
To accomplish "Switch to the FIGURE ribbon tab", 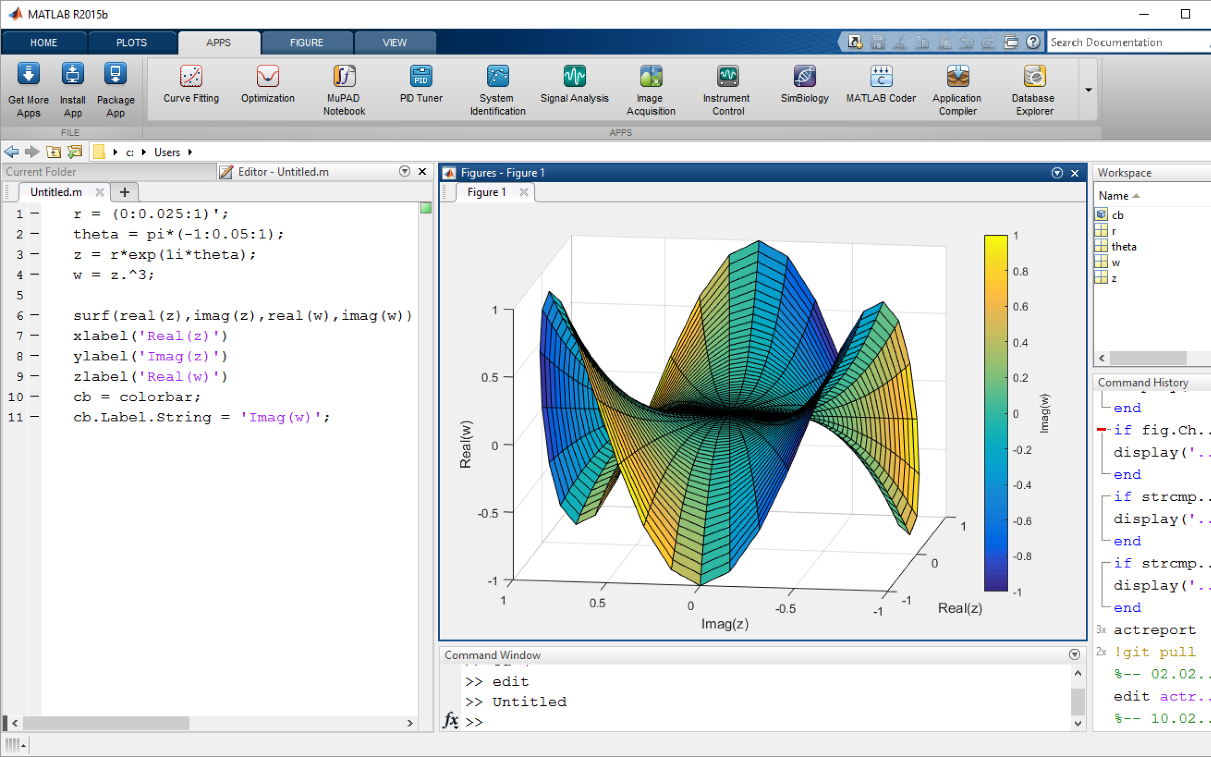I will [x=306, y=43].
